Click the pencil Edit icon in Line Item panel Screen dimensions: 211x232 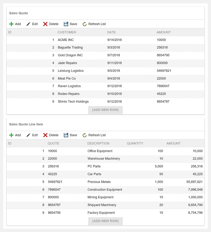click(28, 135)
